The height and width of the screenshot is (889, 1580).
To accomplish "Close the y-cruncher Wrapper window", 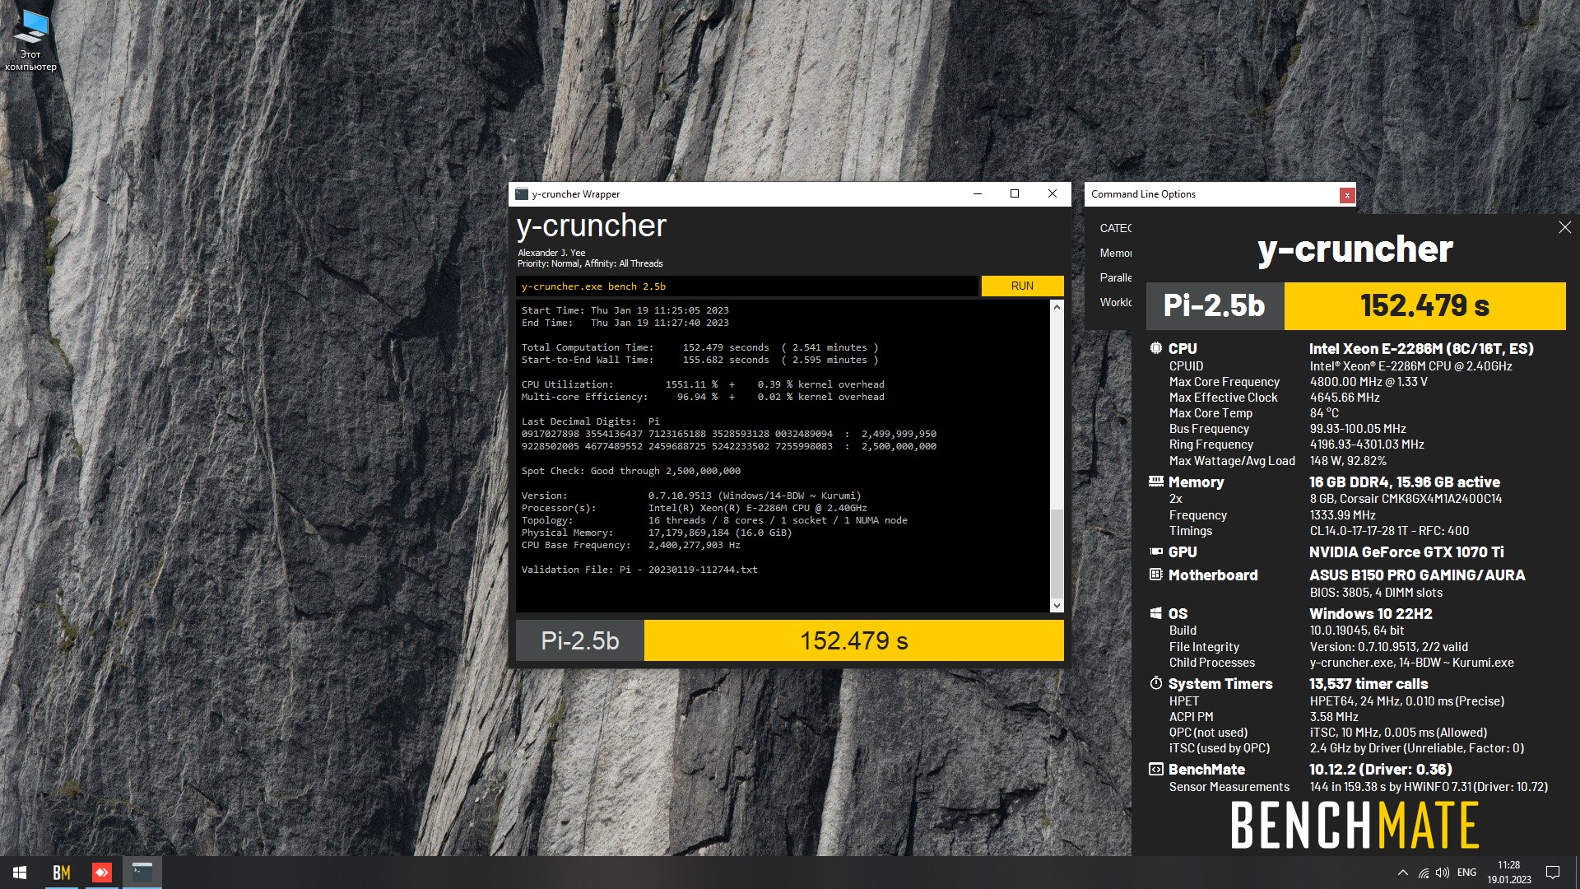I will tap(1052, 194).
